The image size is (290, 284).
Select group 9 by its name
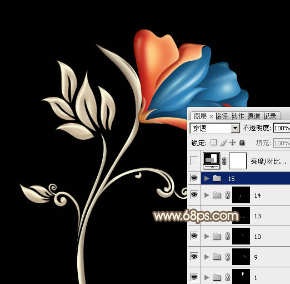(256, 257)
